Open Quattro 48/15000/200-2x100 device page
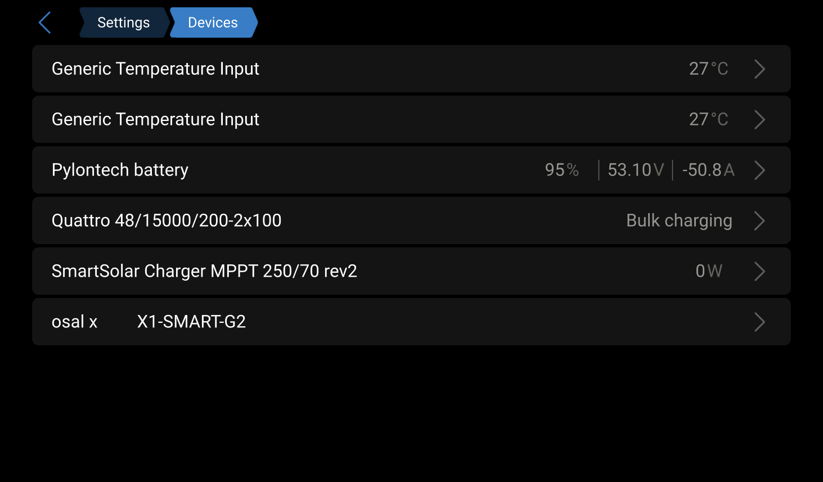 click(167, 220)
